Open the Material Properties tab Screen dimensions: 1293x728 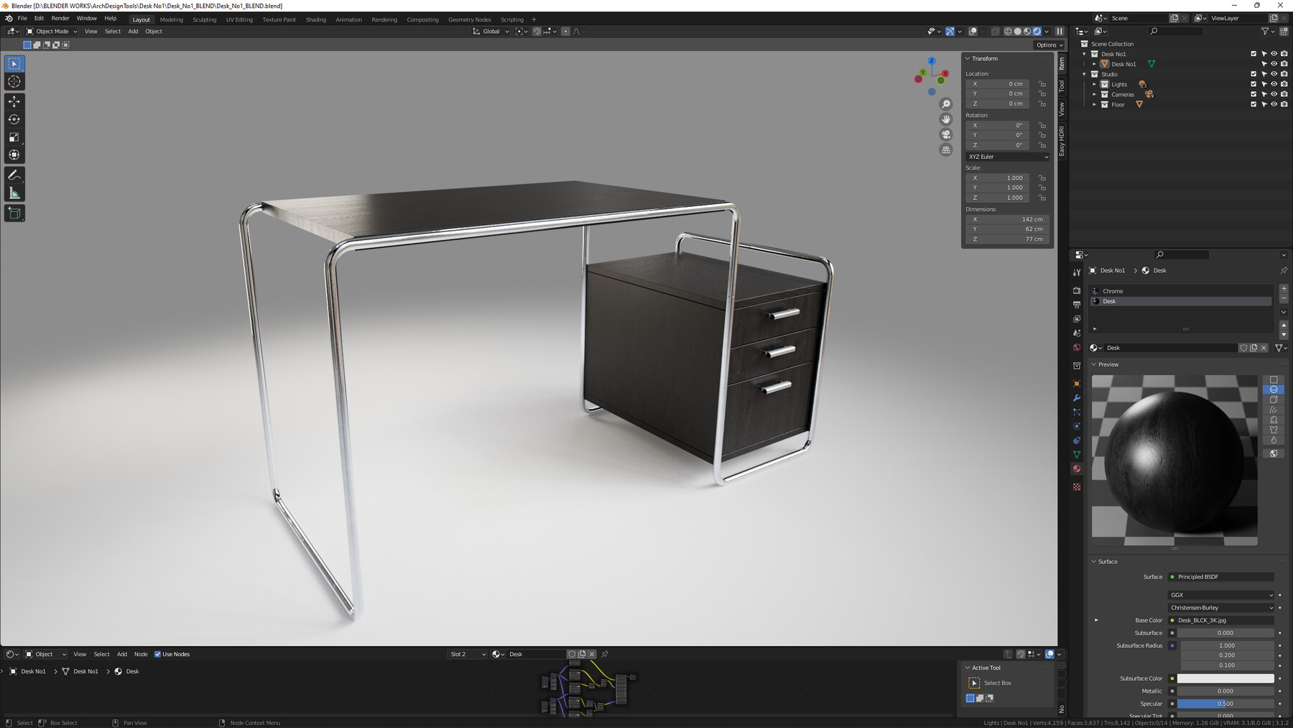[1077, 469]
